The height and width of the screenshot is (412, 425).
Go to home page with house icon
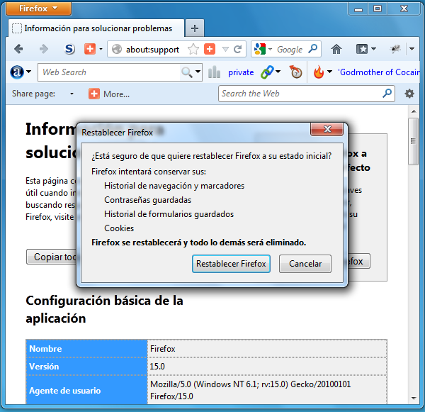336,49
